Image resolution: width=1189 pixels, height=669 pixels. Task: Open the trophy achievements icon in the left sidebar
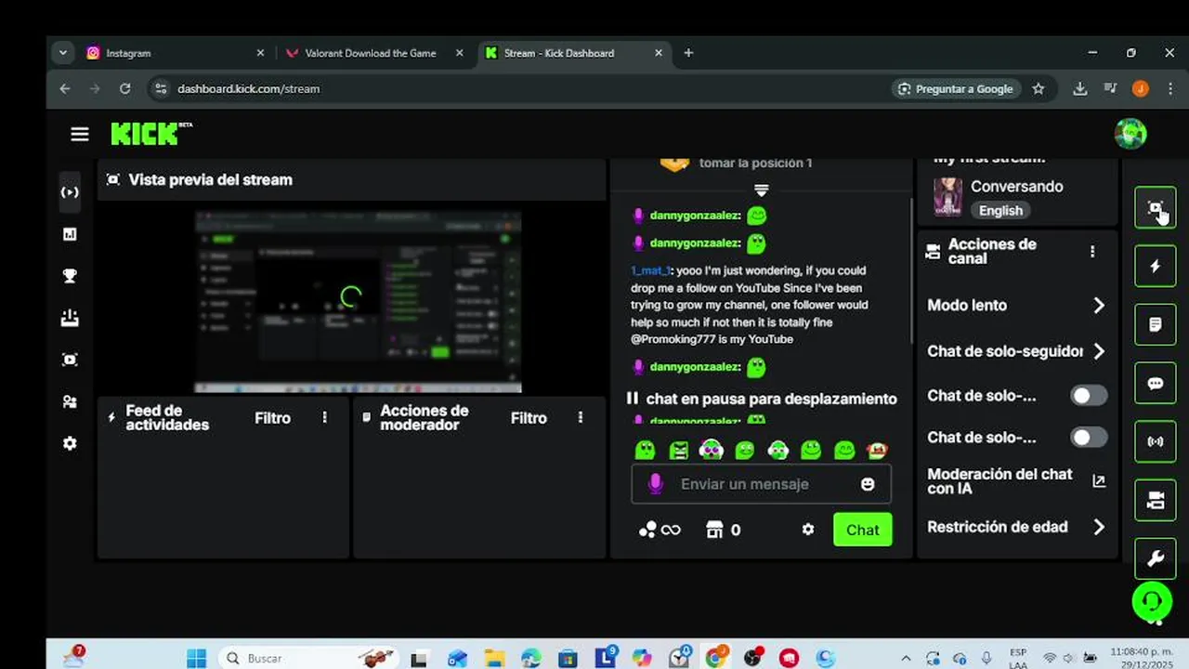(70, 276)
